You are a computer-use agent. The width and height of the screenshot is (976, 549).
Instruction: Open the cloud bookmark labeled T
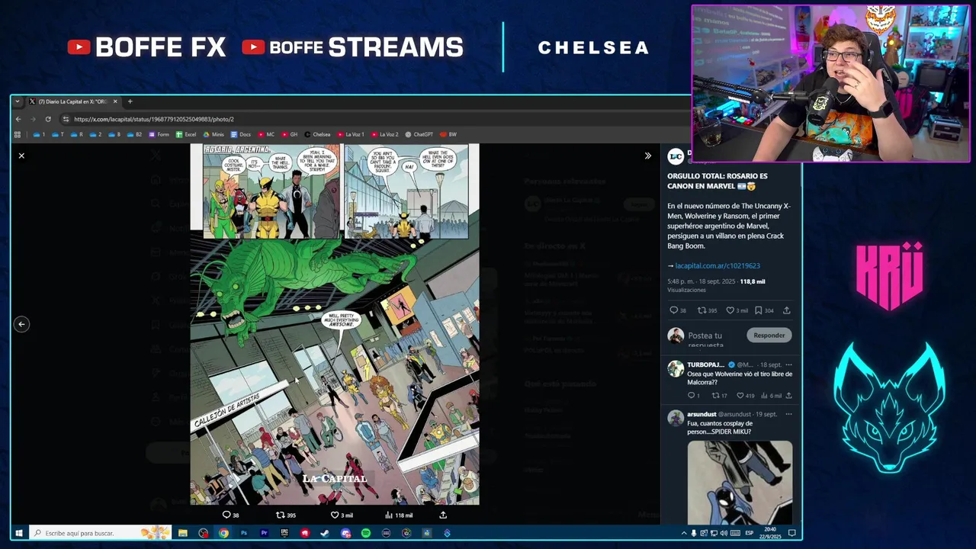(58, 134)
